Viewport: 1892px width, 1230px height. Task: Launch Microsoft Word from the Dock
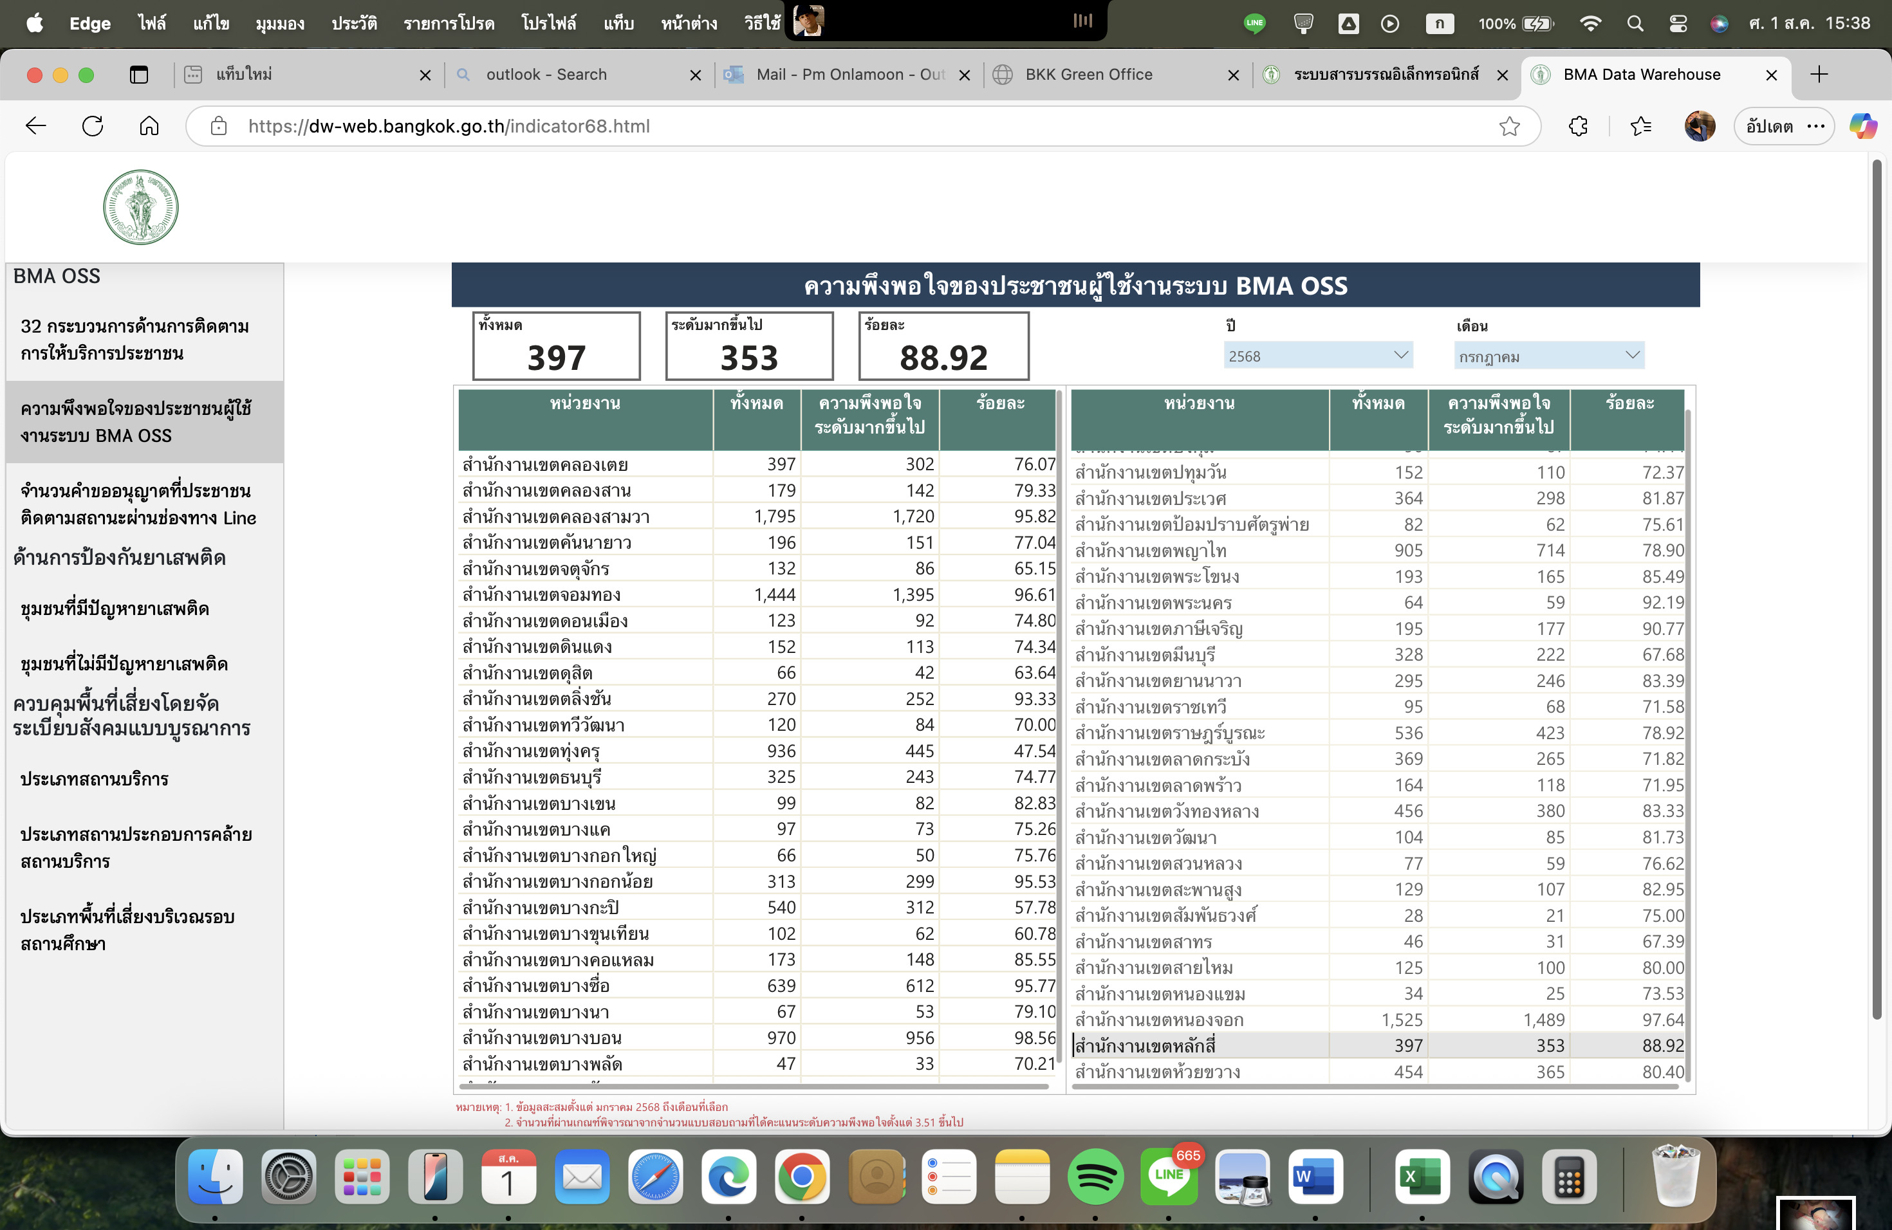click(x=1315, y=1176)
